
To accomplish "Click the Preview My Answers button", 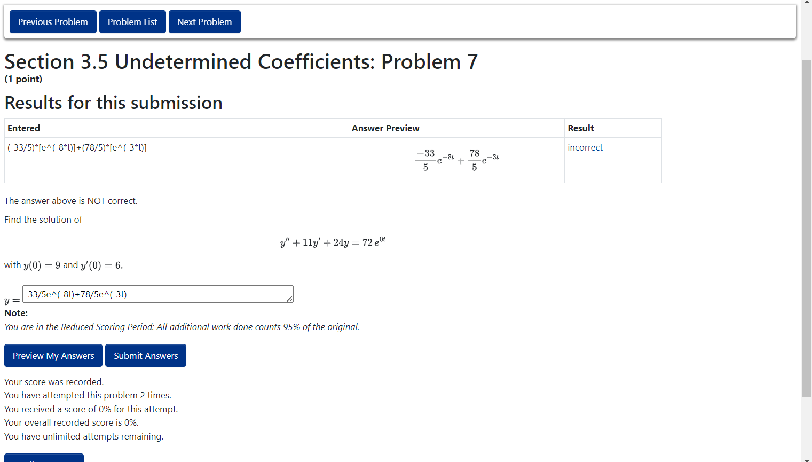I will tap(53, 356).
